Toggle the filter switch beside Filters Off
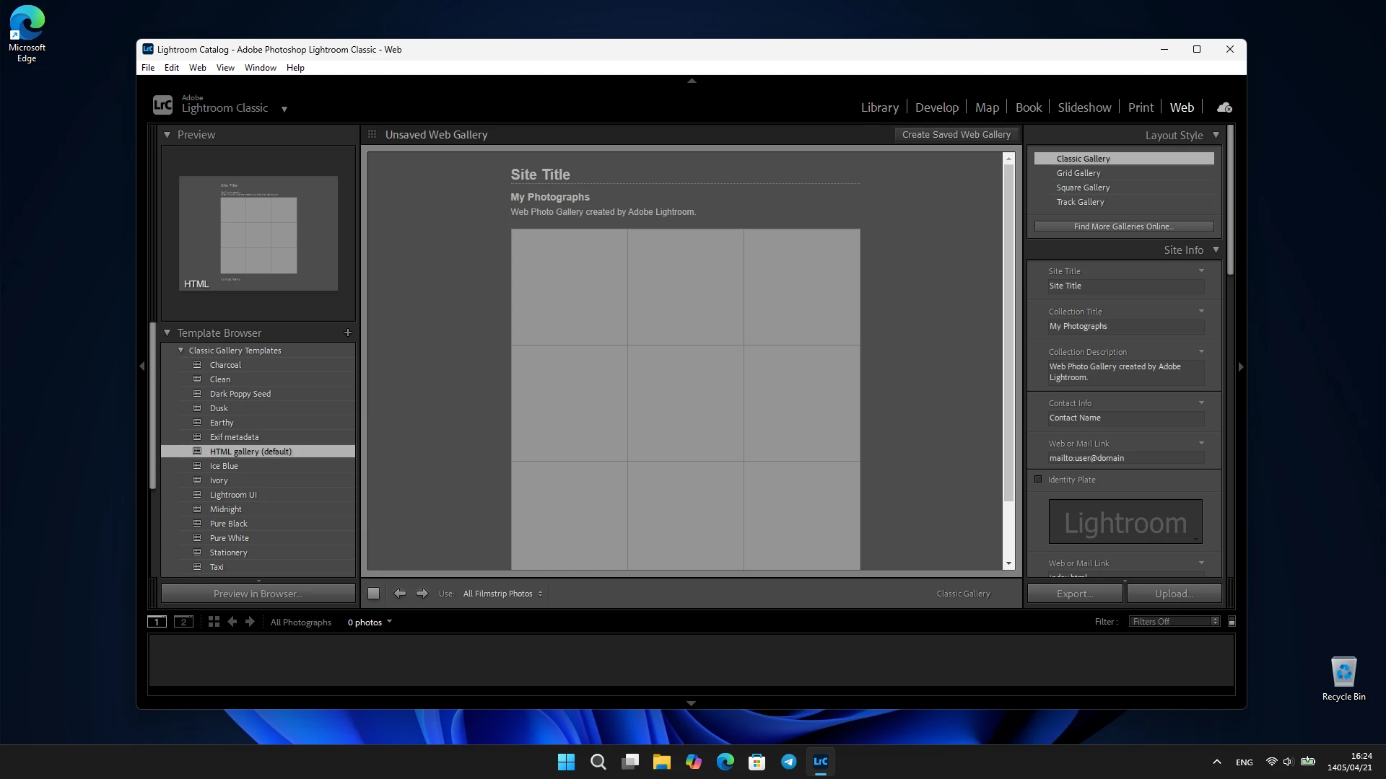The image size is (1386, 779). pos(1232,621)
